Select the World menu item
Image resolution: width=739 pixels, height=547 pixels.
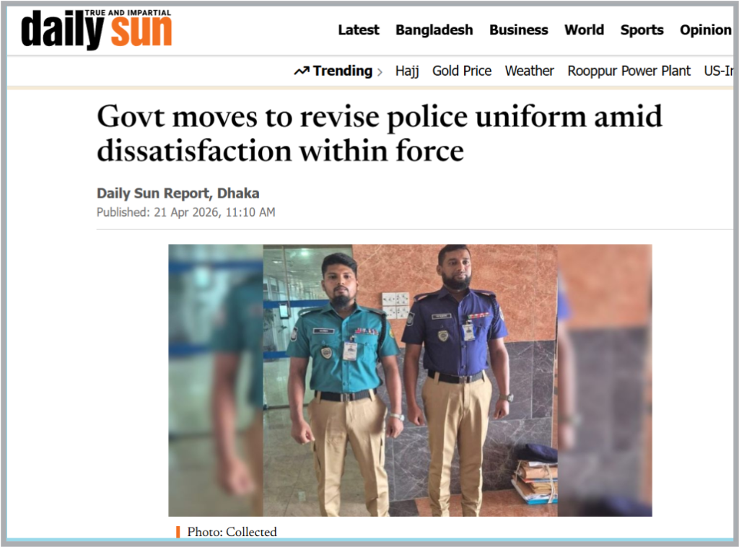[584, 30]
